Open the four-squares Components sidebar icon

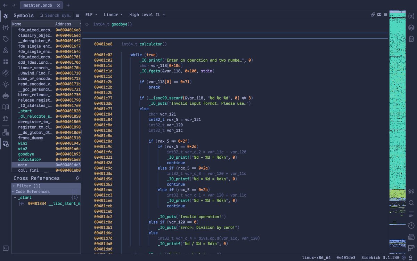pos(6,62)
